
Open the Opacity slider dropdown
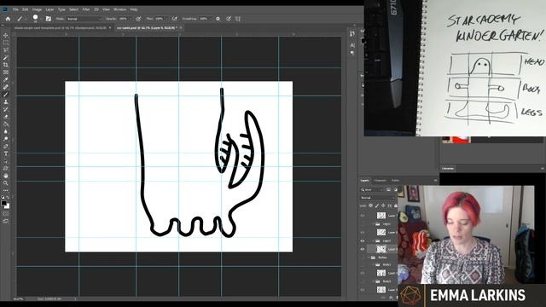[x=131, y=19]
